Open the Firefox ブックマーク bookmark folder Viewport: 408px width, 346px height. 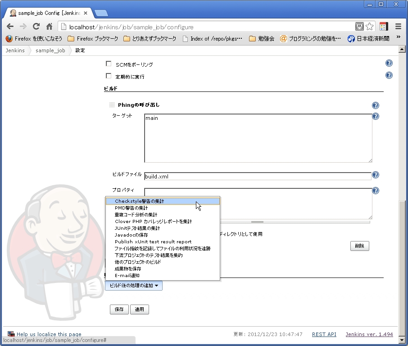[x=93, y=39]
